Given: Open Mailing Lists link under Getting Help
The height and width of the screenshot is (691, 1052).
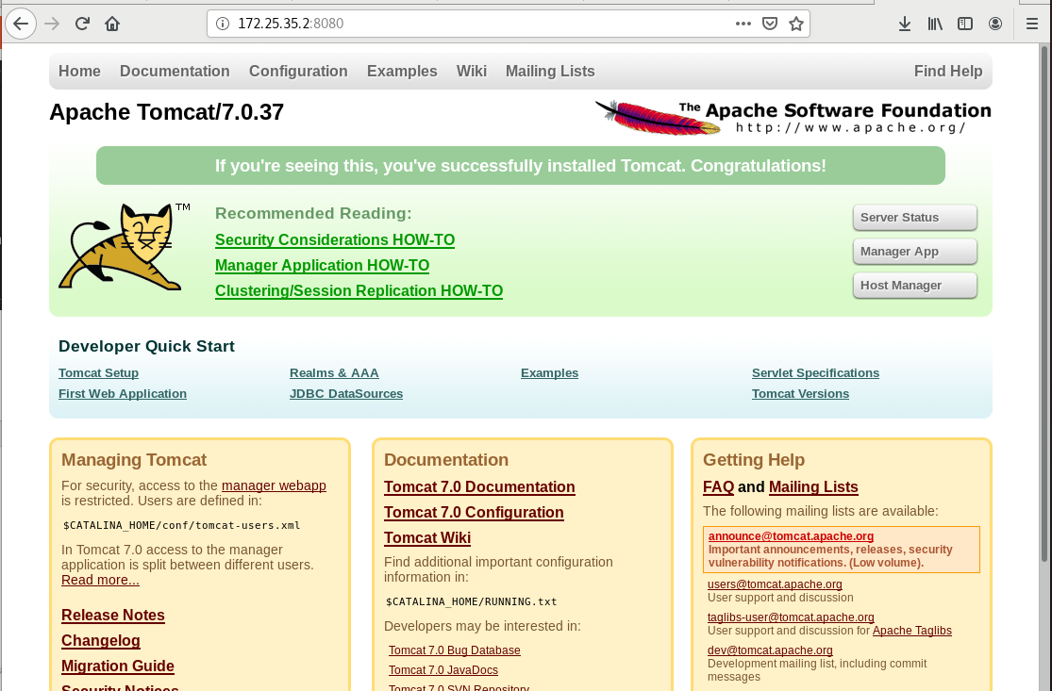Looking at the screenshot, I should point(813,487).
